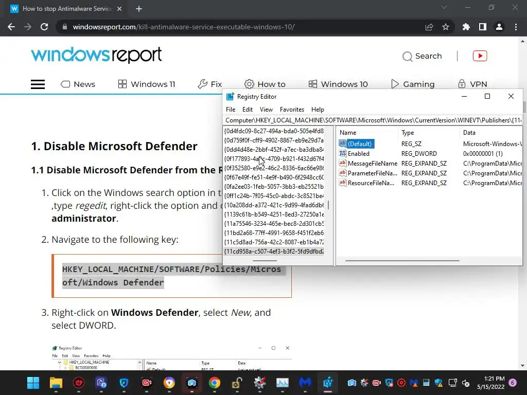The height and width of the screenshot is (395, 527).
Task: Open Registry Editor View menu
Action: (266, 110)
